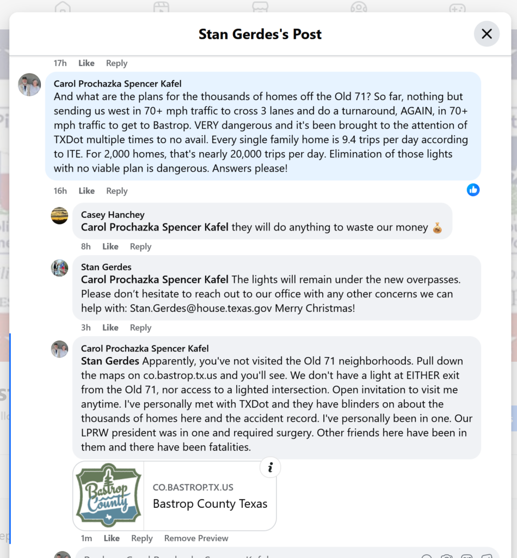The image size is (517, 558).
Task: View reactions via the blue thumbs-up badge
Action: (473, 190)
